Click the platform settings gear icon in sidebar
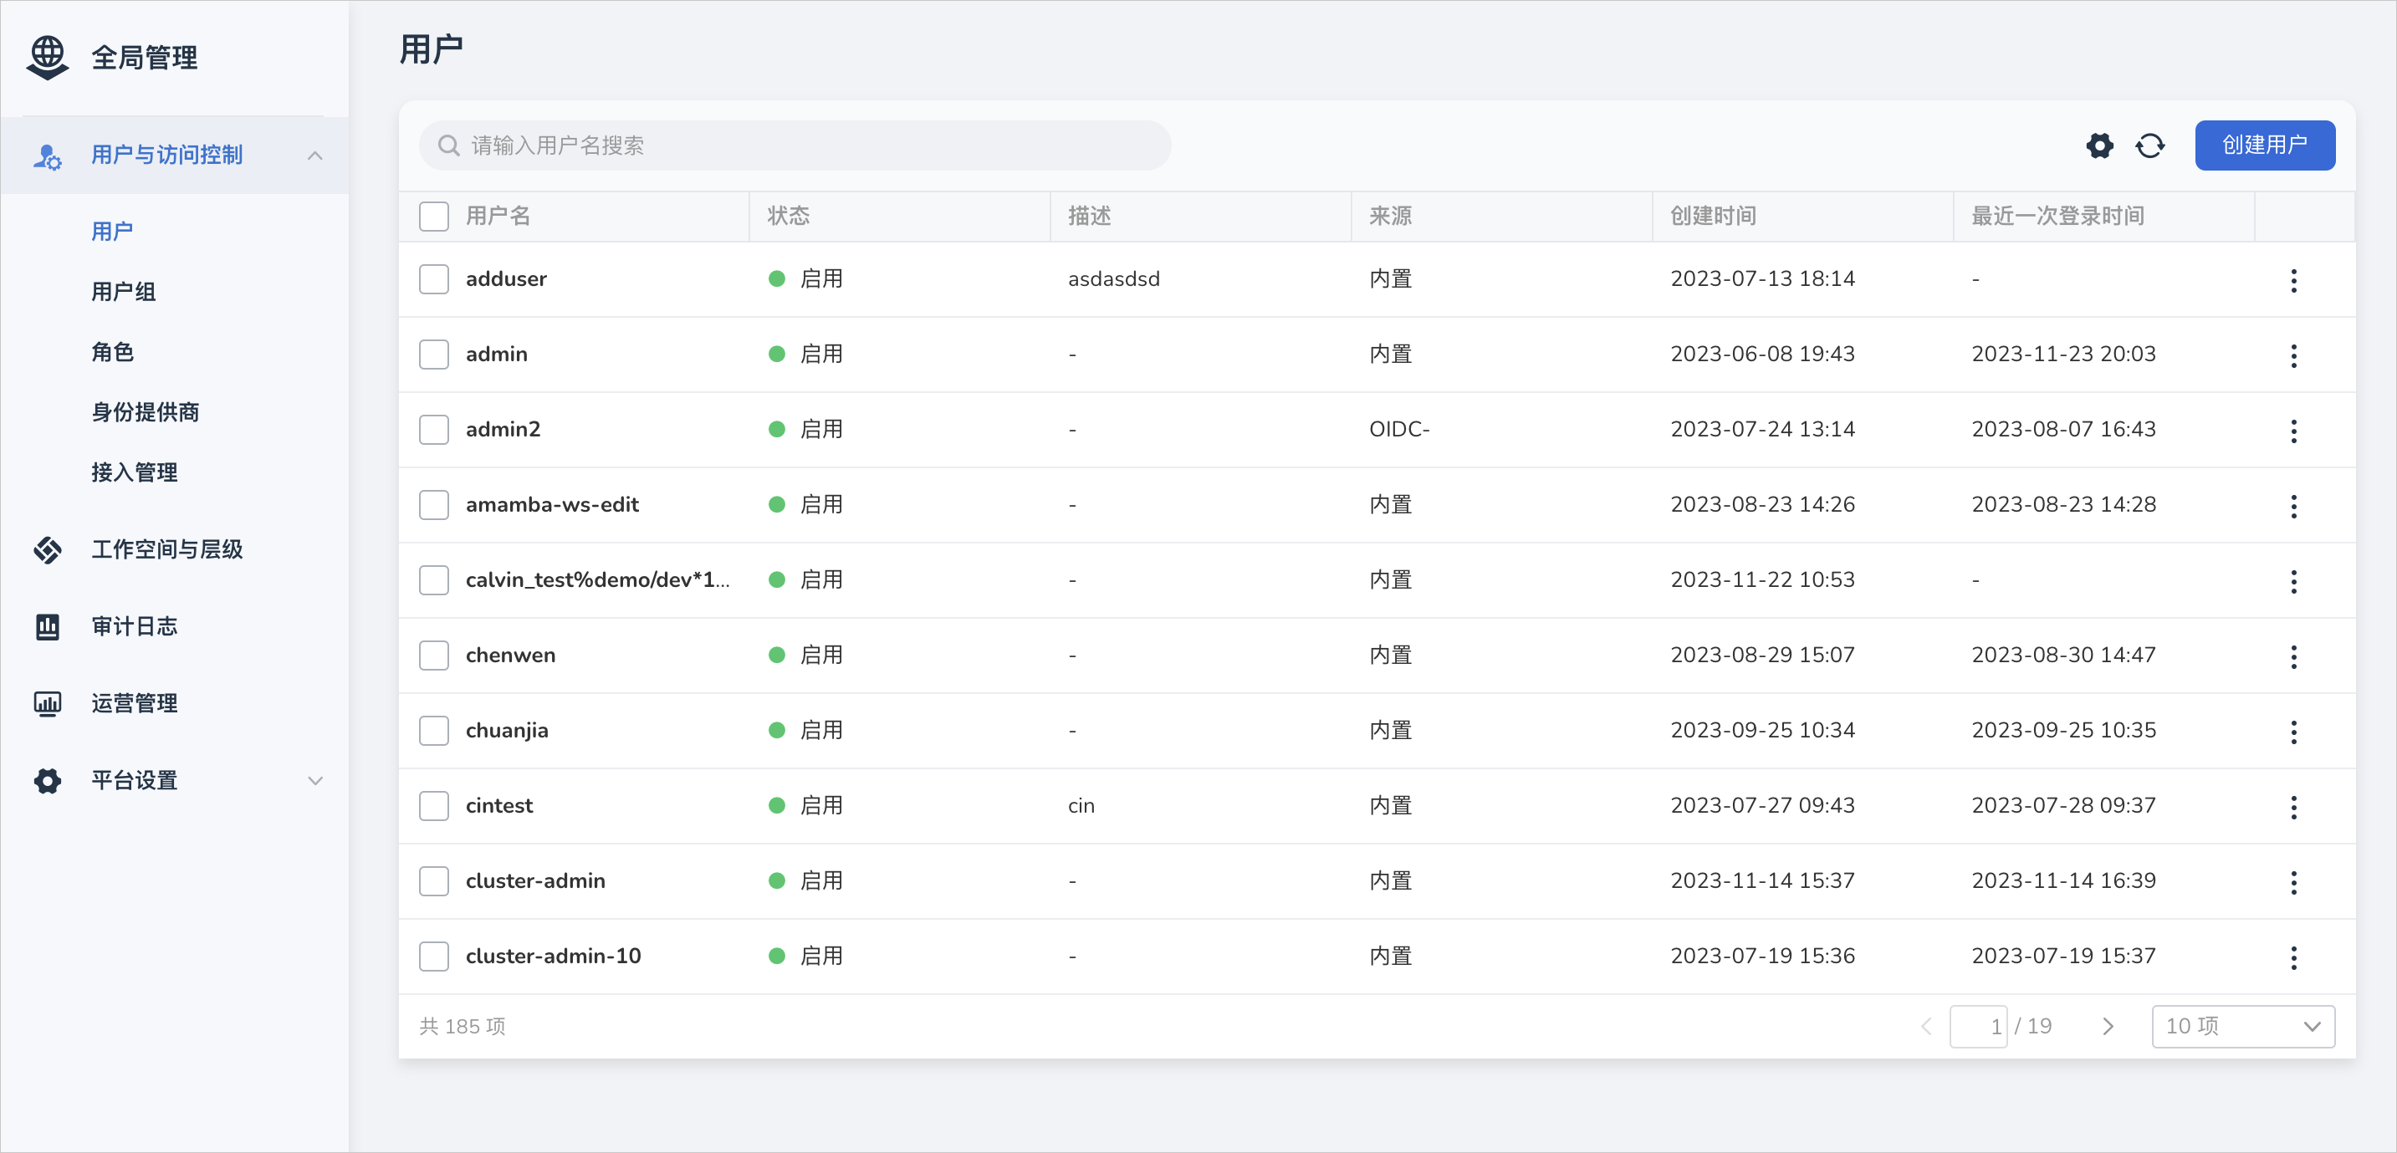This screenshot has height=1153, width=2397. pyautogui.click(x=48, y=781)
